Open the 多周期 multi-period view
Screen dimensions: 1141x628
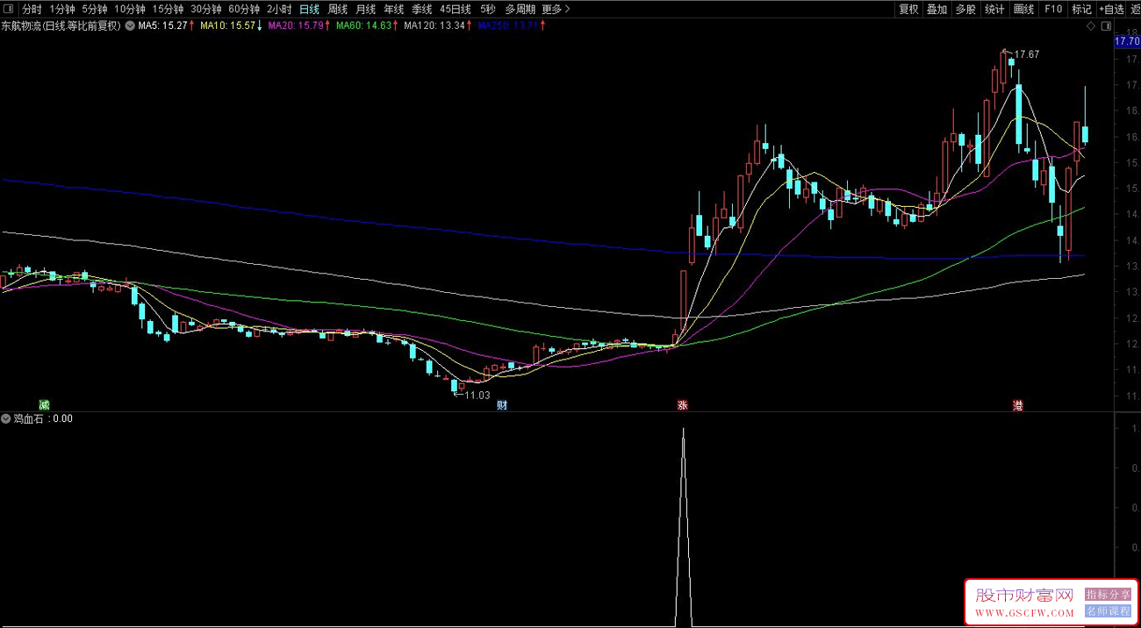[520, 9]
